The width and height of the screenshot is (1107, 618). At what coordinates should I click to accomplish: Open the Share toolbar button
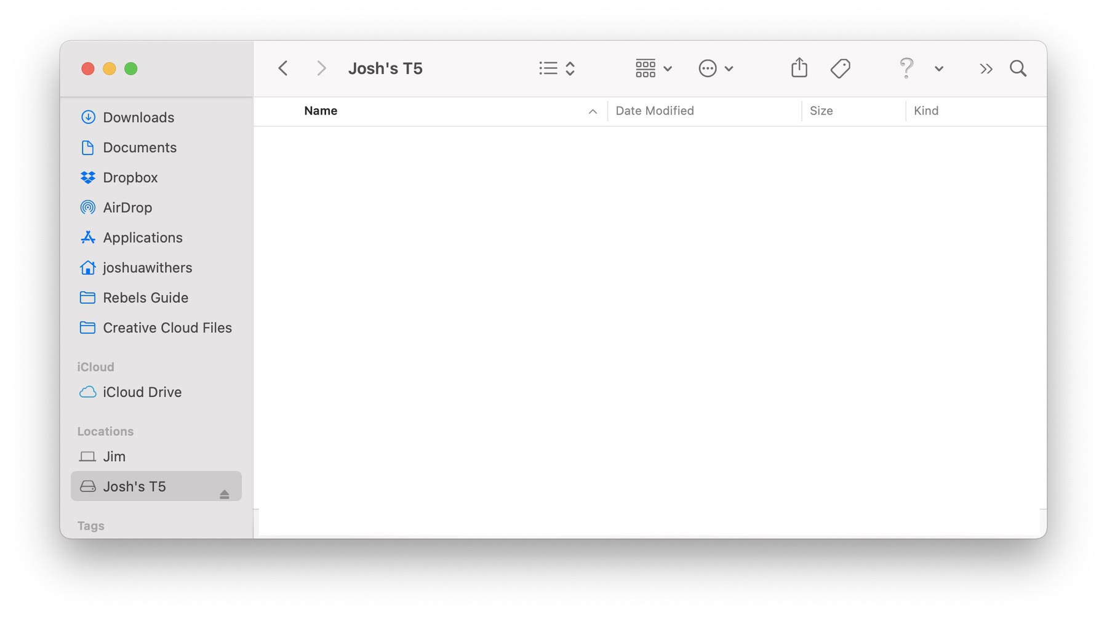799,68
